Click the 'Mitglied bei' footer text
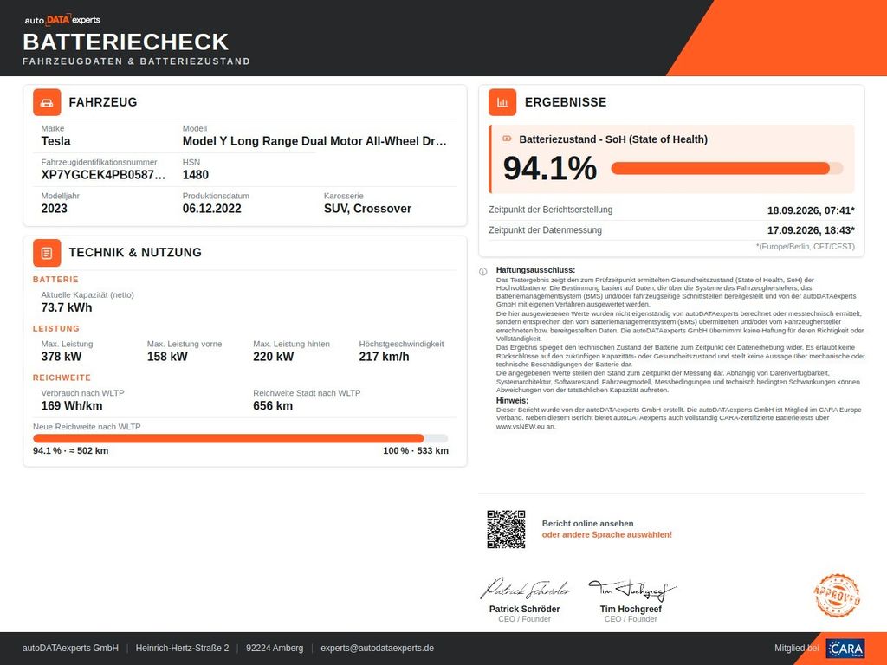This screenshot has width=887, height=665. pyautogui.click(x=797, y=648)
